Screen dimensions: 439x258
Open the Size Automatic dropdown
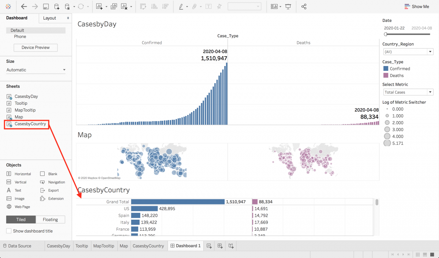(35, 69)
